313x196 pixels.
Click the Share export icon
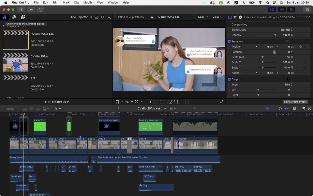click(307, 9)
